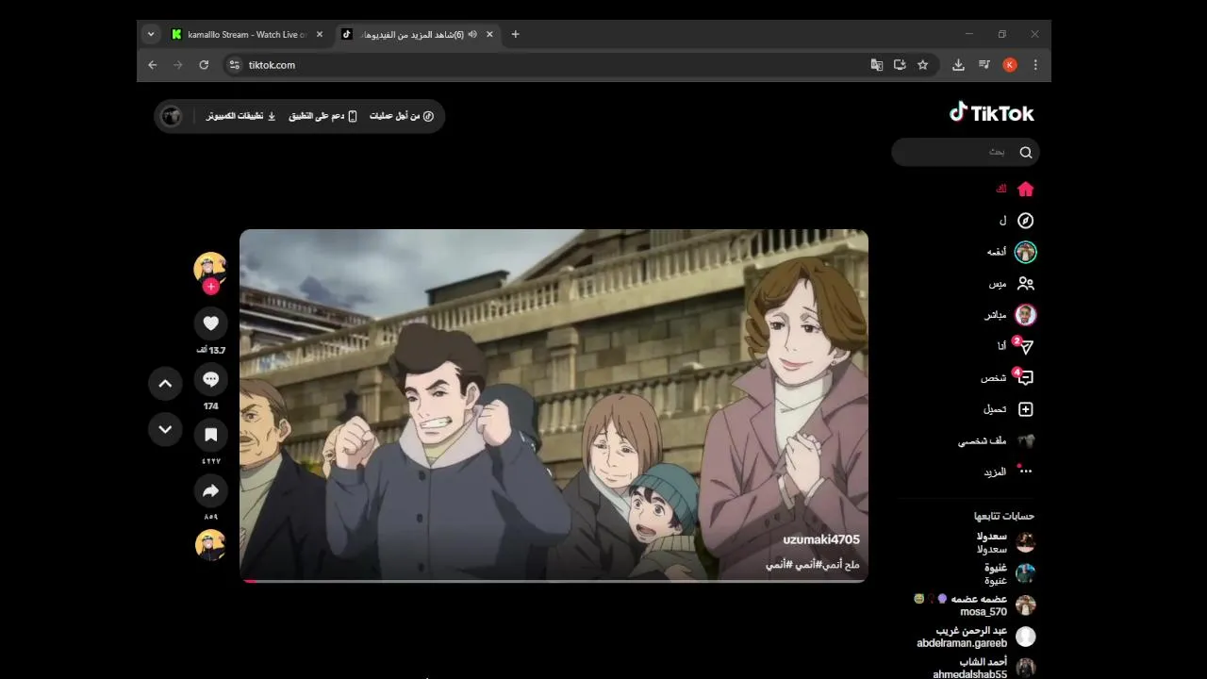Switch to the kamalllo Stream tab
Screen dimensions: 1207x679
click(247, 34)
